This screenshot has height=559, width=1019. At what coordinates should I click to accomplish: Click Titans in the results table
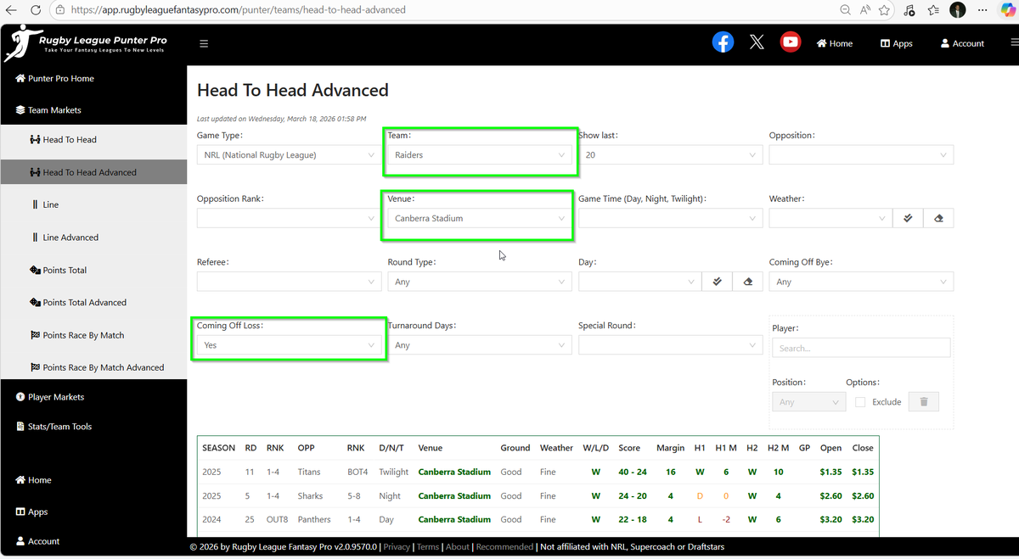pos(309,472)
